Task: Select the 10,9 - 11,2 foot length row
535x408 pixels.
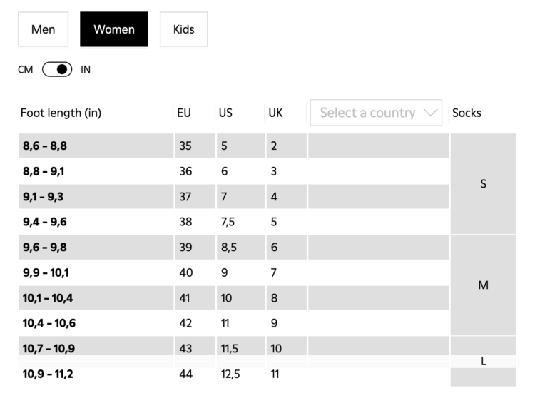Action: point(47,374)
